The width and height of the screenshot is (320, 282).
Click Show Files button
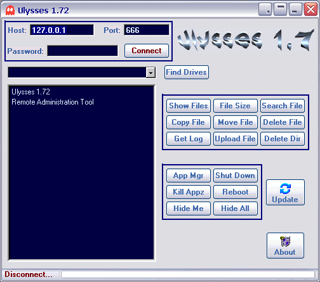pos(189,106)
